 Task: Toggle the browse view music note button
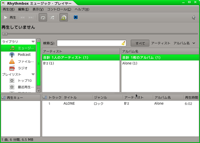[x=64, y=18]
